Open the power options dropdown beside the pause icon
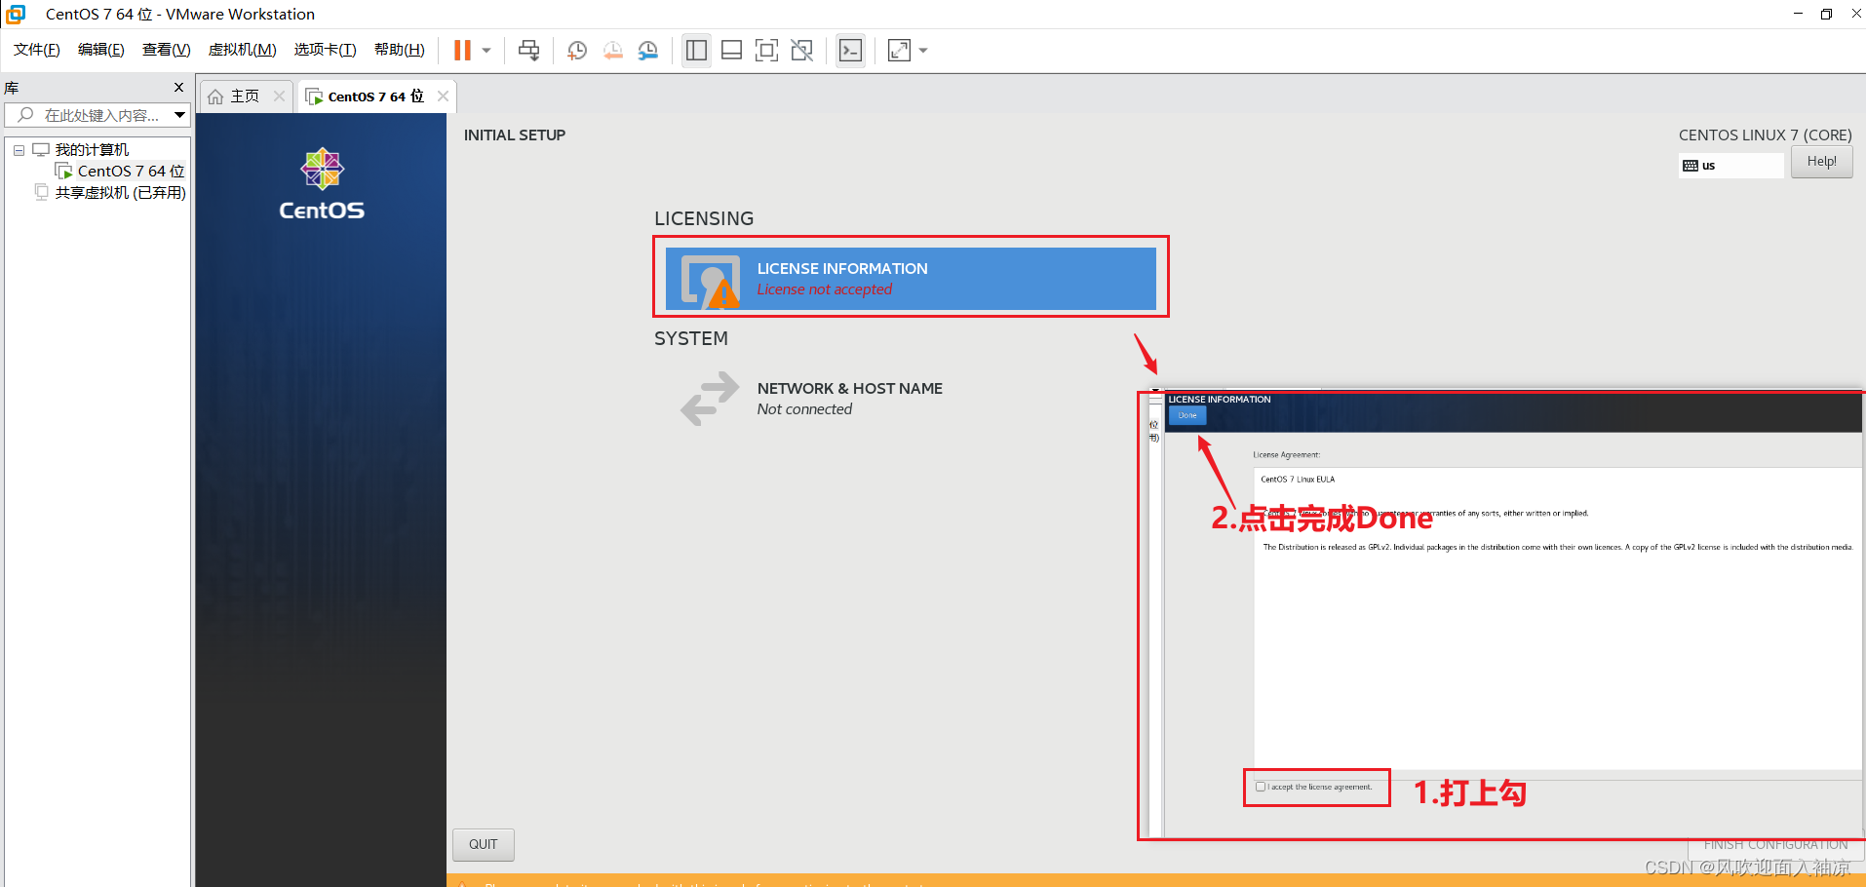 486,50
